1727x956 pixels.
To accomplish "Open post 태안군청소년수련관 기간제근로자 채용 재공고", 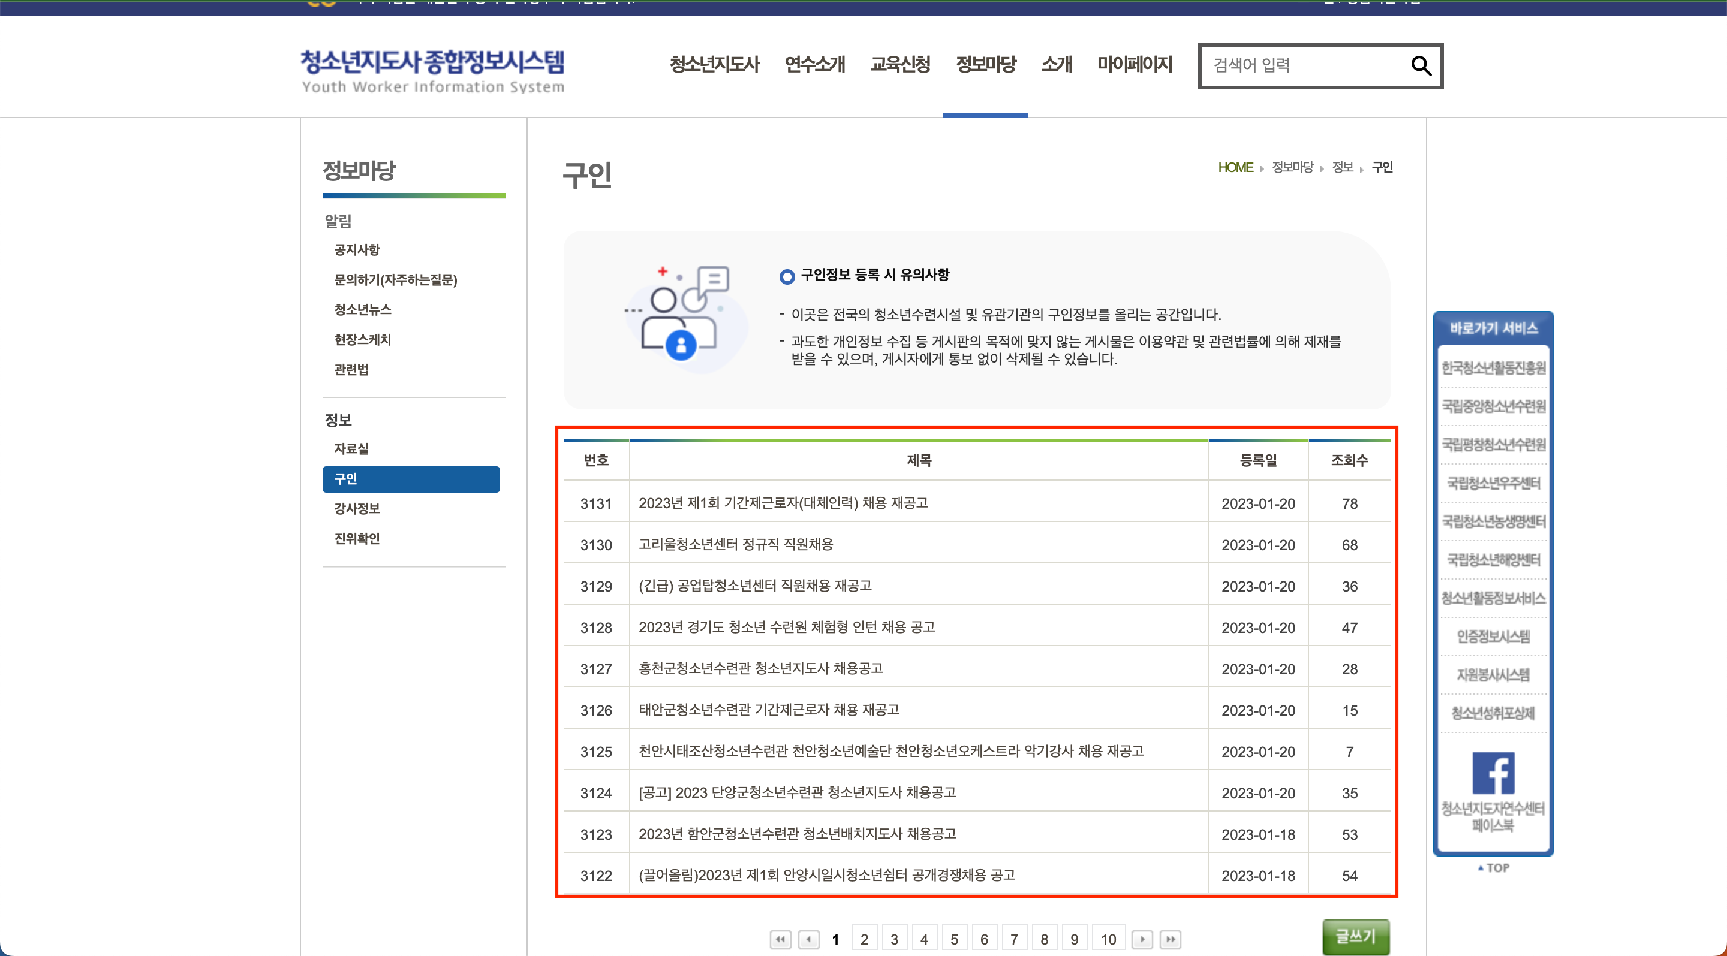I will 768,710.
